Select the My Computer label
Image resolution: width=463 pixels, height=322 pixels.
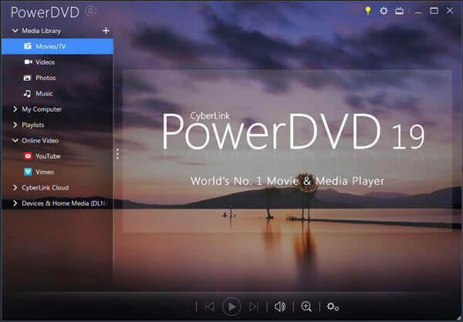(x=42, y=109)
